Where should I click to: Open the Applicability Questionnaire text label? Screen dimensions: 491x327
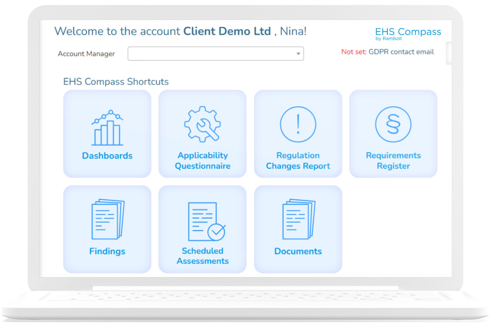(x=203, y=160)
